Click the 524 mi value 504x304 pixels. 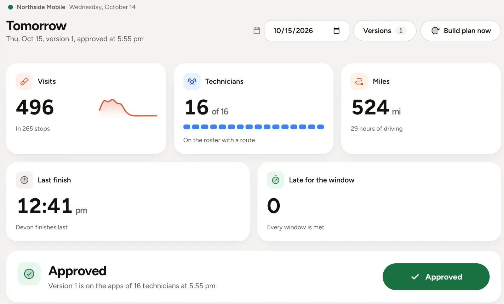[x=376, y=108]
